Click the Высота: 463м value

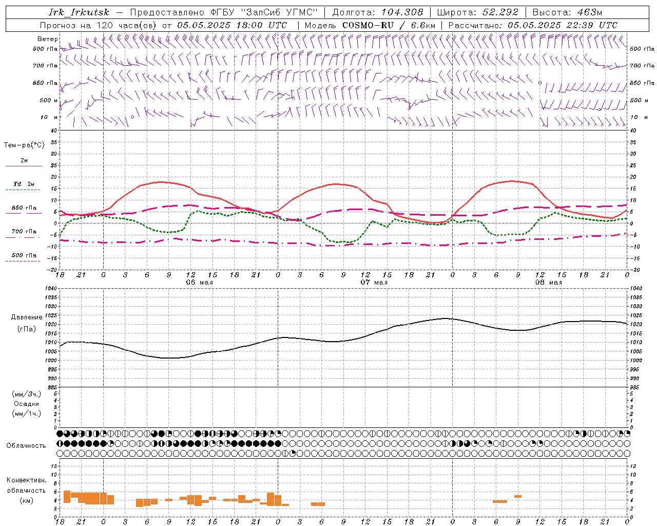click(567, 12)
